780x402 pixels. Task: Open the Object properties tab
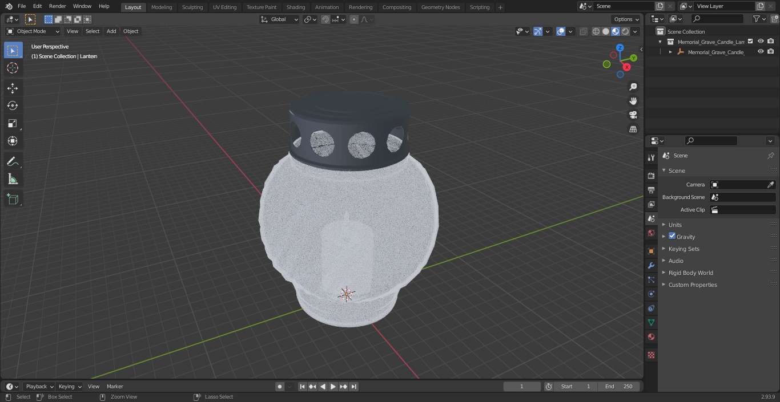pos(651,251)
